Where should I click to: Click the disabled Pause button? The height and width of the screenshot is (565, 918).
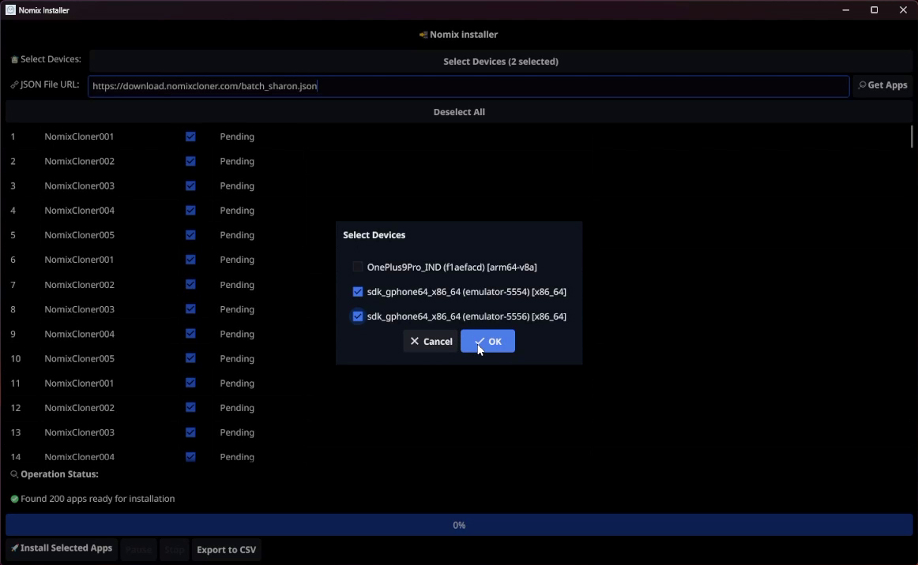[139, 550]
